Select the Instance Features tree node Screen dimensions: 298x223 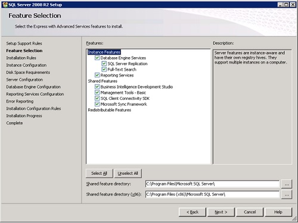(x=104, y=52)
